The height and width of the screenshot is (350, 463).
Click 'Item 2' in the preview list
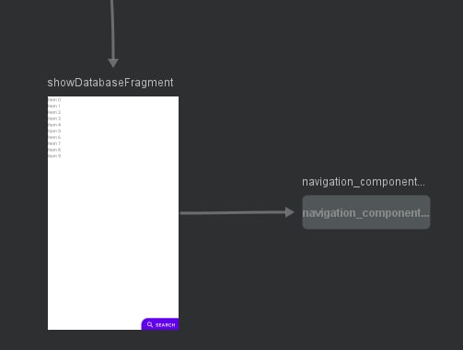pos(54,112)
